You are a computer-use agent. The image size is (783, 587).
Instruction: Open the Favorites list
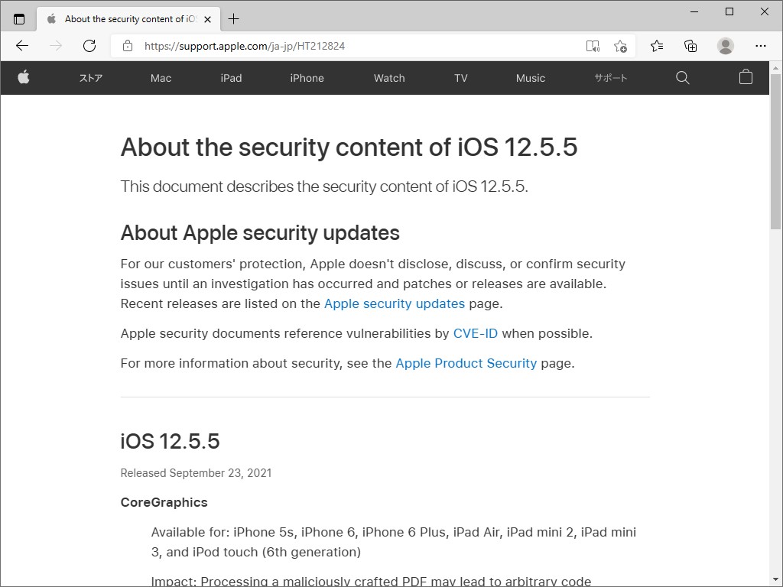click(x=657, y=46)
